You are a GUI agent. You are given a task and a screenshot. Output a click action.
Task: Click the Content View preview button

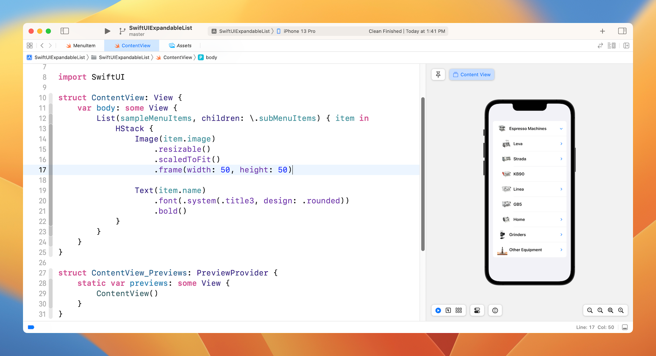click(x=471, y=74)
